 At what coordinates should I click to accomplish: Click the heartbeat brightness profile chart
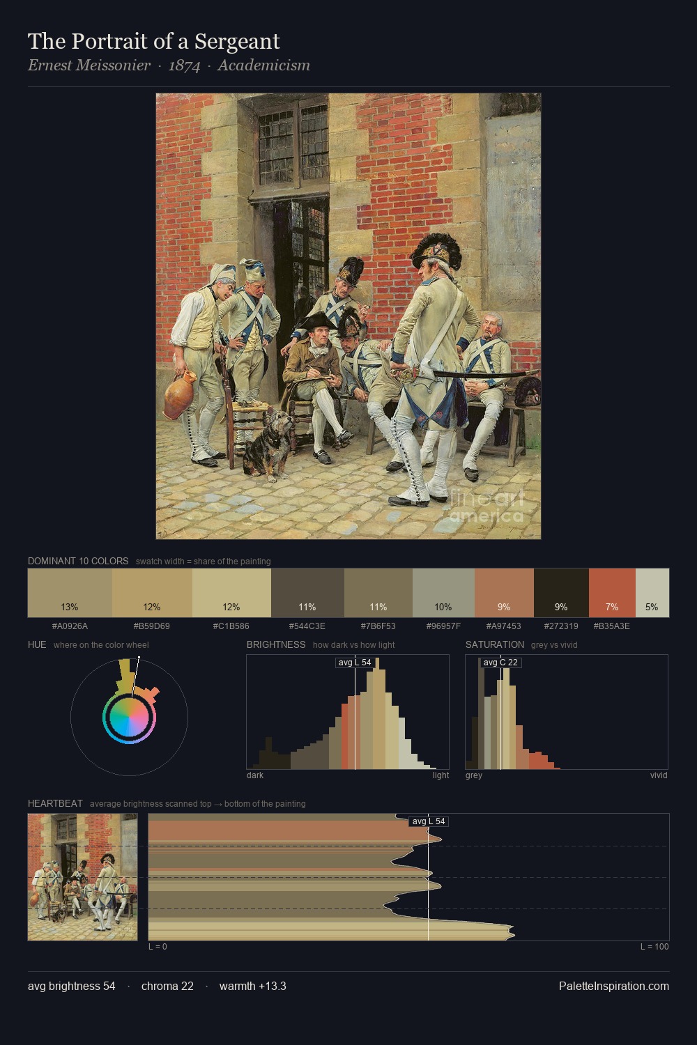[408, 877]
